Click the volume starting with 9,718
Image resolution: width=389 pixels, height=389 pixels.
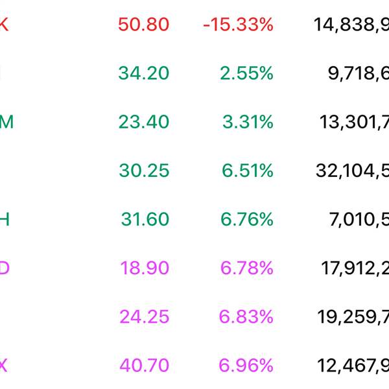[x=358, y=73]
